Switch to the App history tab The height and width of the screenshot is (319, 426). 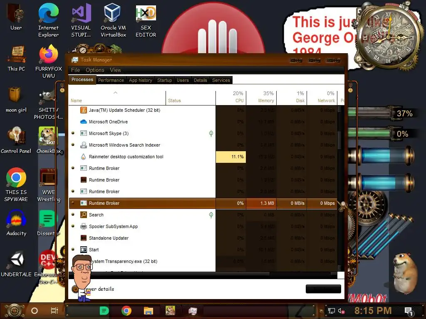pyautogui.click(x=141, y=80)
